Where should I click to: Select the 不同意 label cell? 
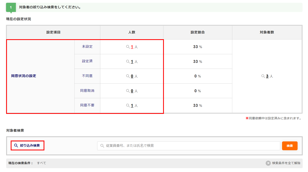point(87,76)
